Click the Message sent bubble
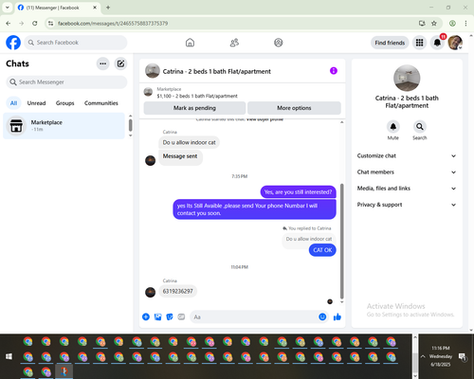The width and height of the screenshot is (474, 379). pos(180,156)
